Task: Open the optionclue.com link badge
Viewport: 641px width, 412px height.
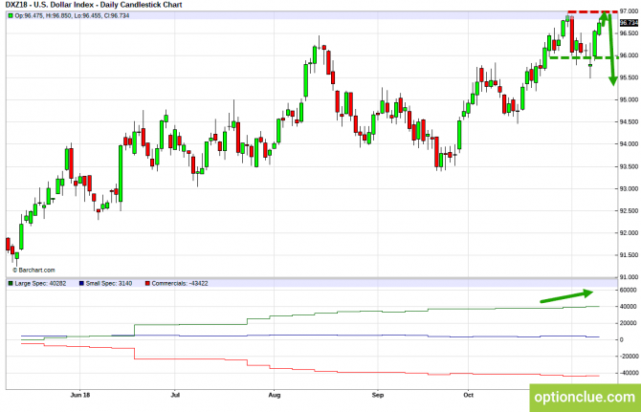Action: click(585, 398)
